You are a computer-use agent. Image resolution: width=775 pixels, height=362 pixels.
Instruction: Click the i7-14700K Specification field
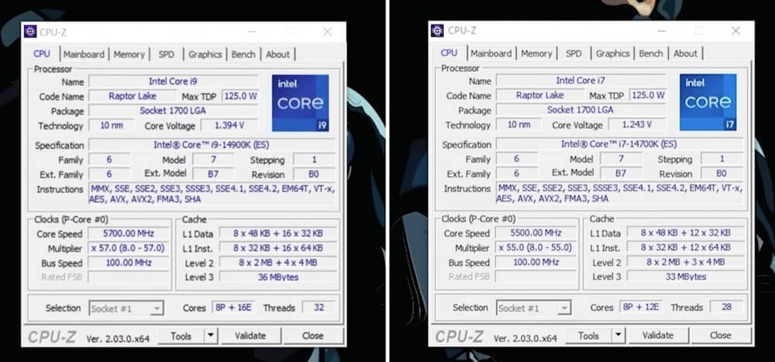(x=618, y=144)
